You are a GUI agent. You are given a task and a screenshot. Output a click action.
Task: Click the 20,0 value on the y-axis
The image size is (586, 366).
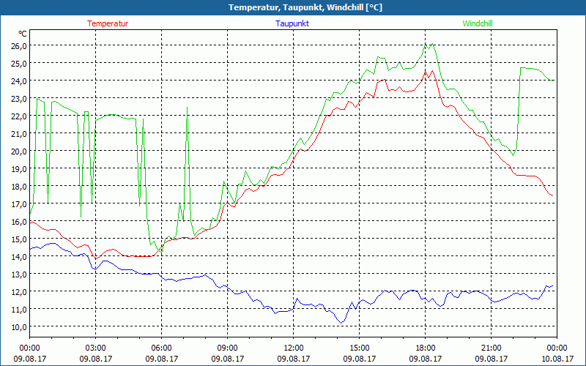click(x=19, y=151)
